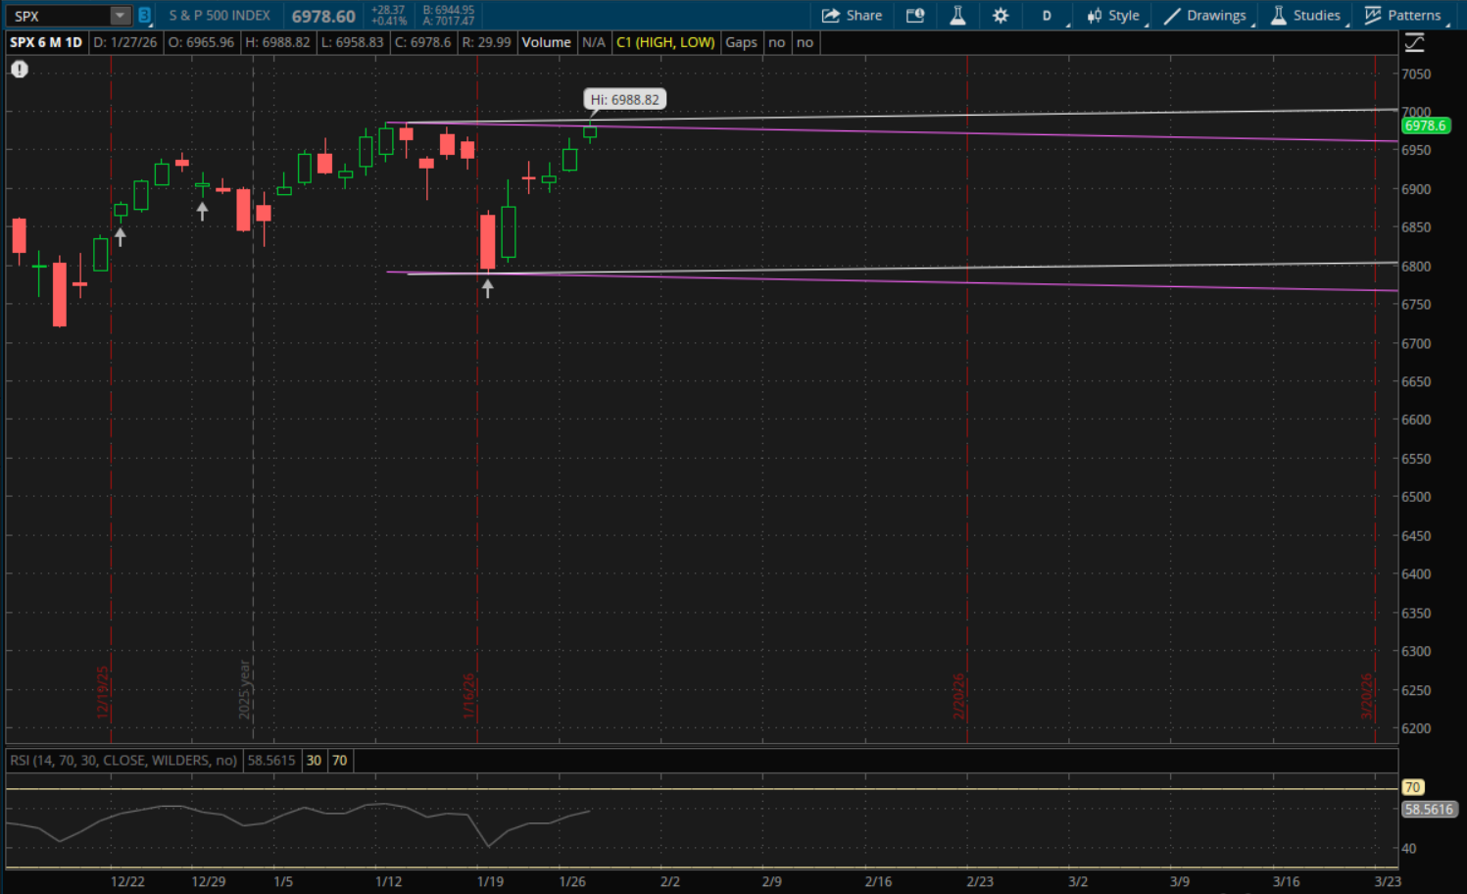Screen dimensions: 1467x894
Task: Click the up arrow marker near 12/22 candle
Action: [x=121, y=236]
